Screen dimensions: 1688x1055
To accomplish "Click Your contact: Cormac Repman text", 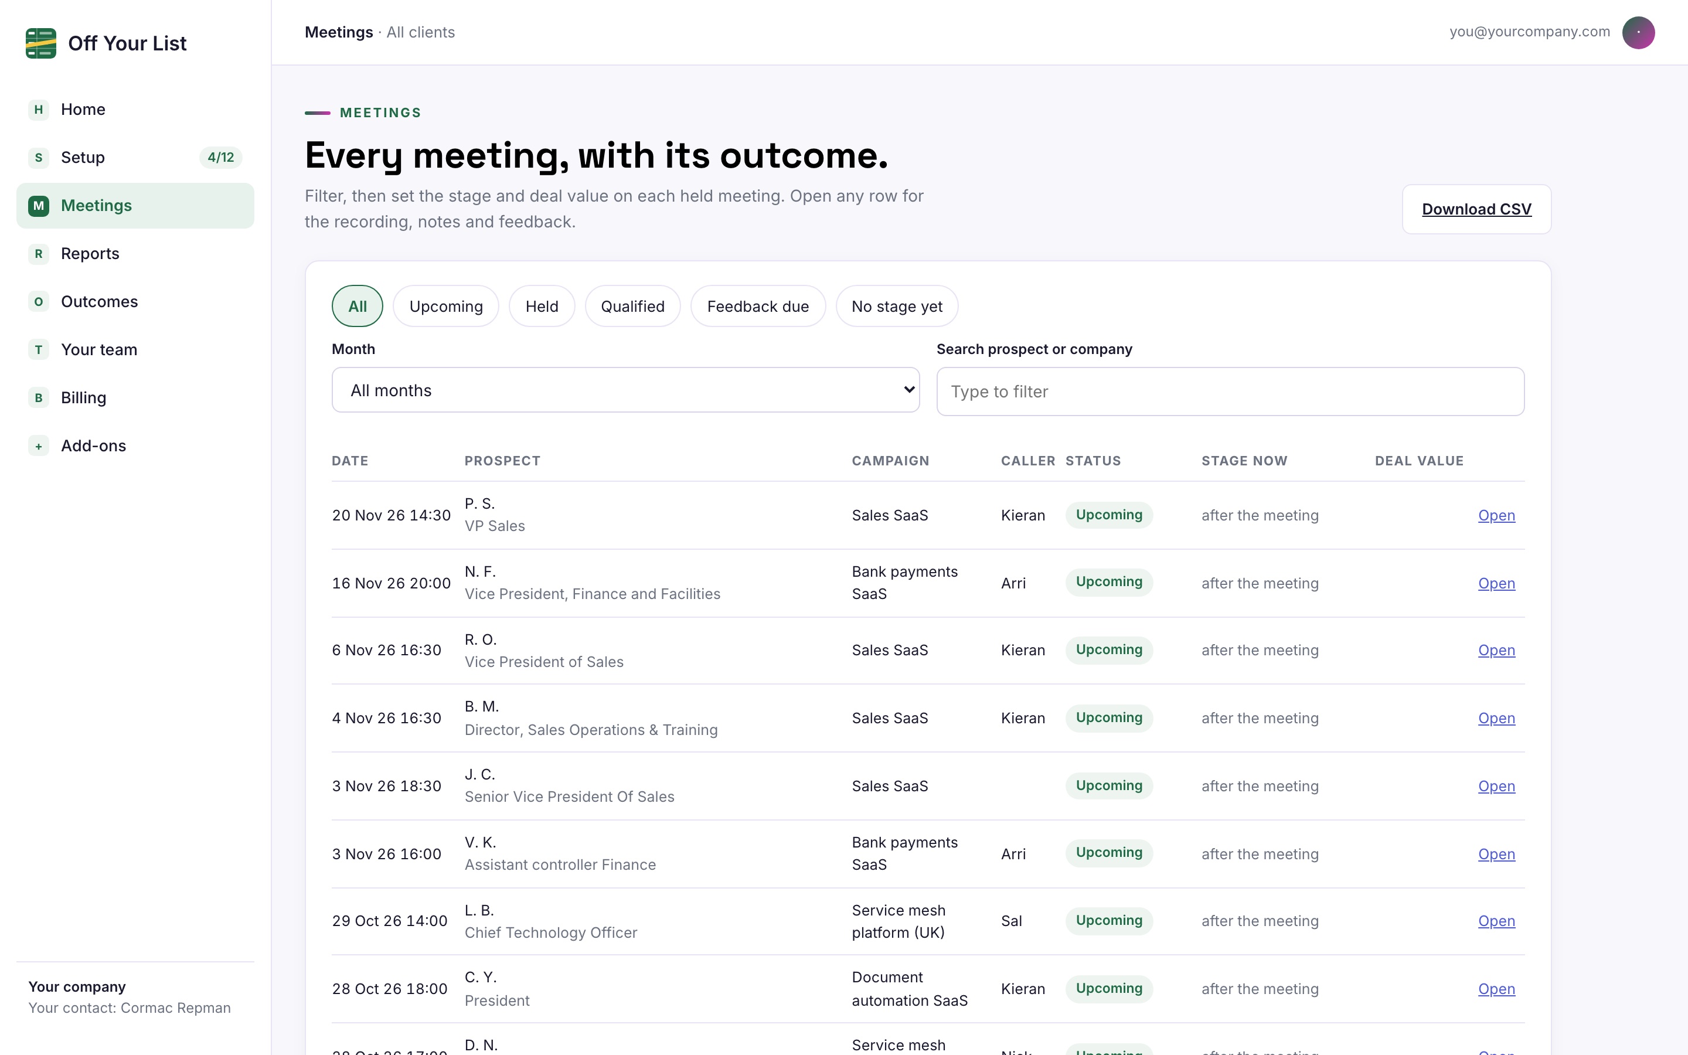I will coord(129,1008).
